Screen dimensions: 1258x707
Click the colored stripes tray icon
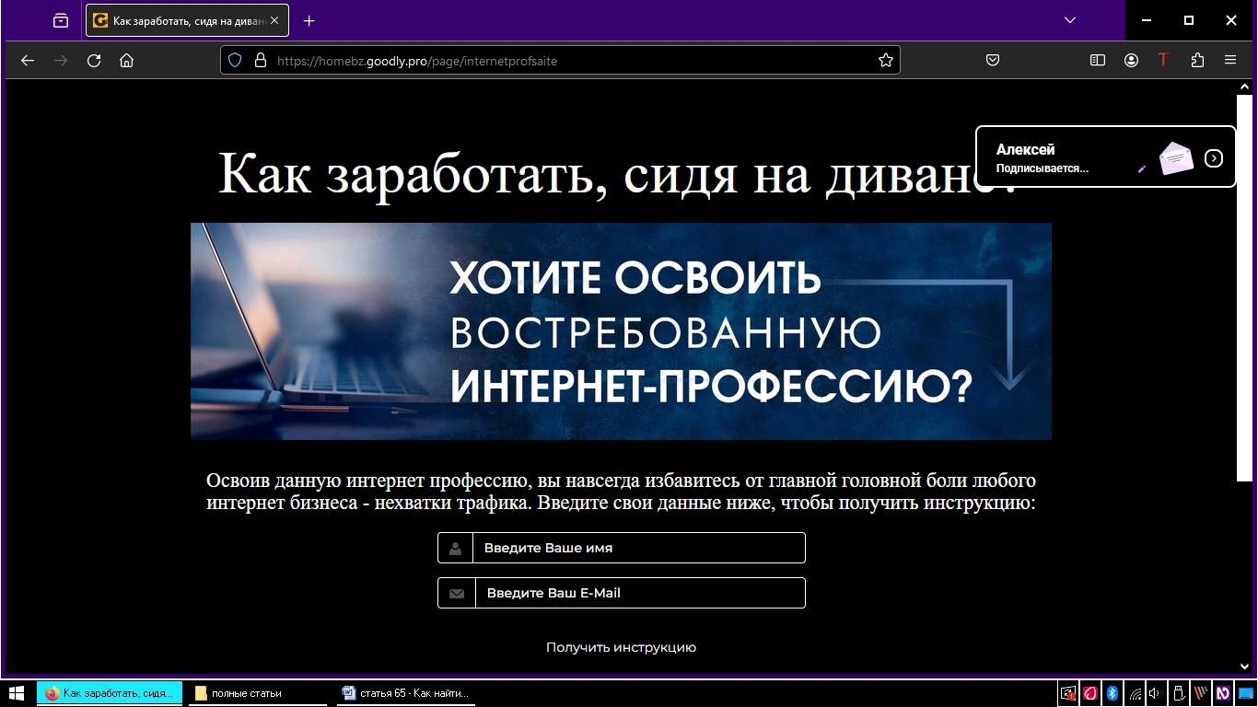coord(1200,693)
